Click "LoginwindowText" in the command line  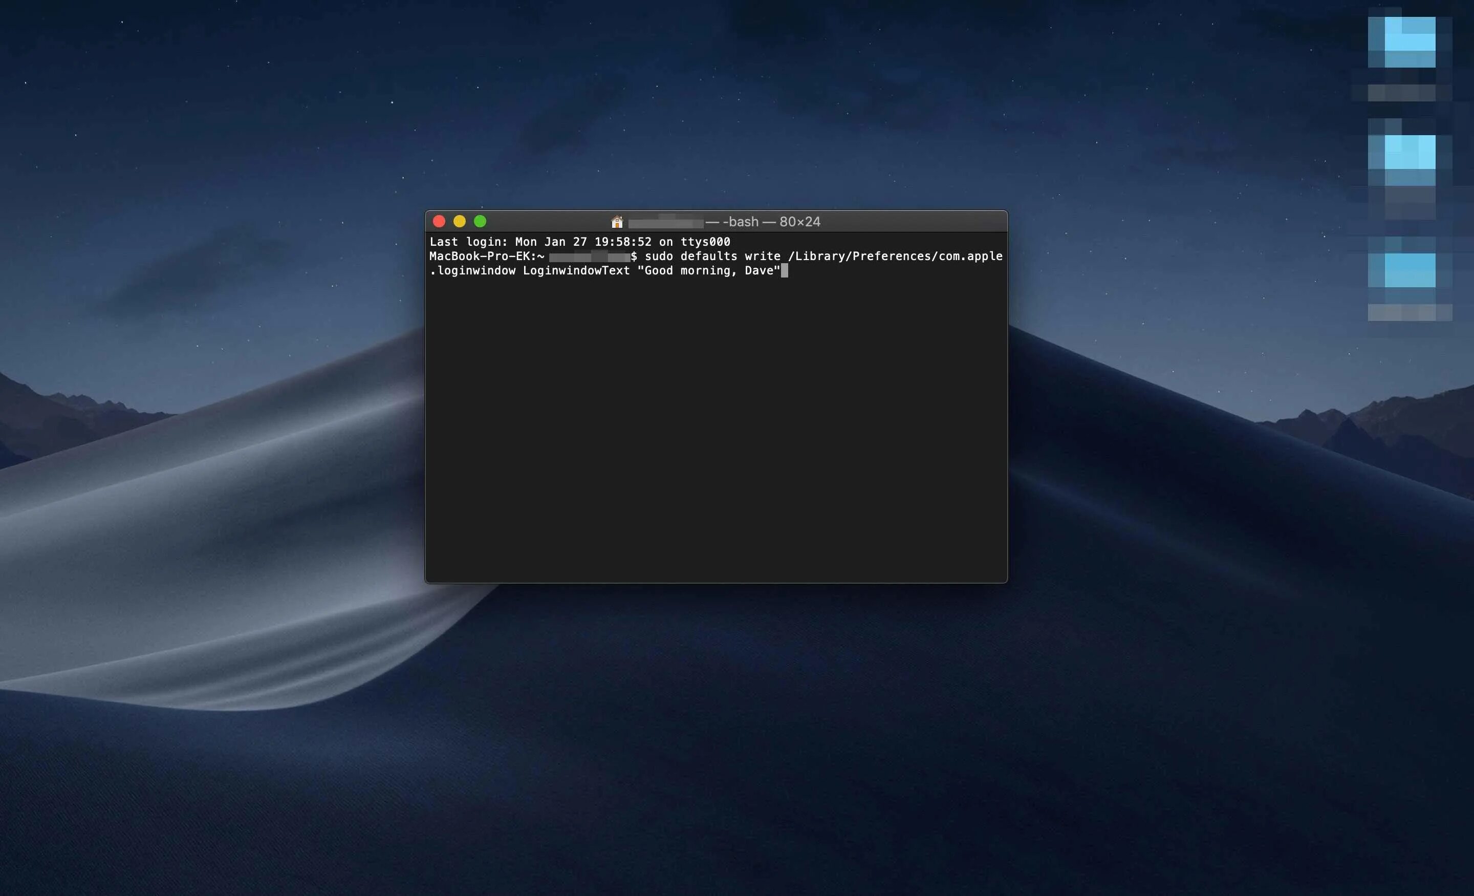576,271
